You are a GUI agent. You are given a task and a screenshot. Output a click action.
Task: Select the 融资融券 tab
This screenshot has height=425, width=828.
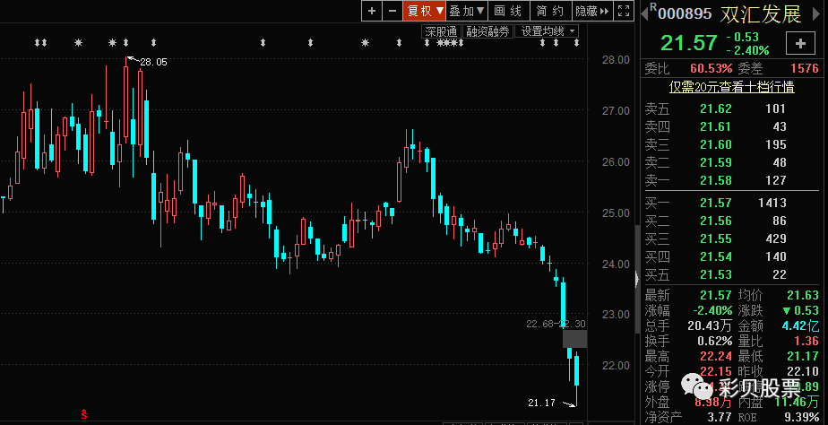[x=487, y=31]
